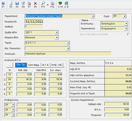132x121 pixels.
Task: Click the F4 toolbar icon
Action: [23, 5]
